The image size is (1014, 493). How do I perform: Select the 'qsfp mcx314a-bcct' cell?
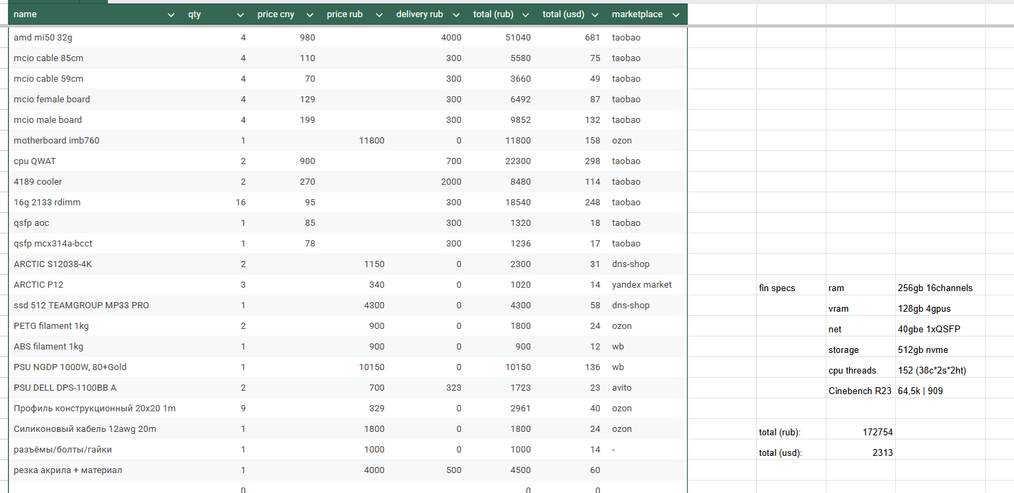coord(95,244)
